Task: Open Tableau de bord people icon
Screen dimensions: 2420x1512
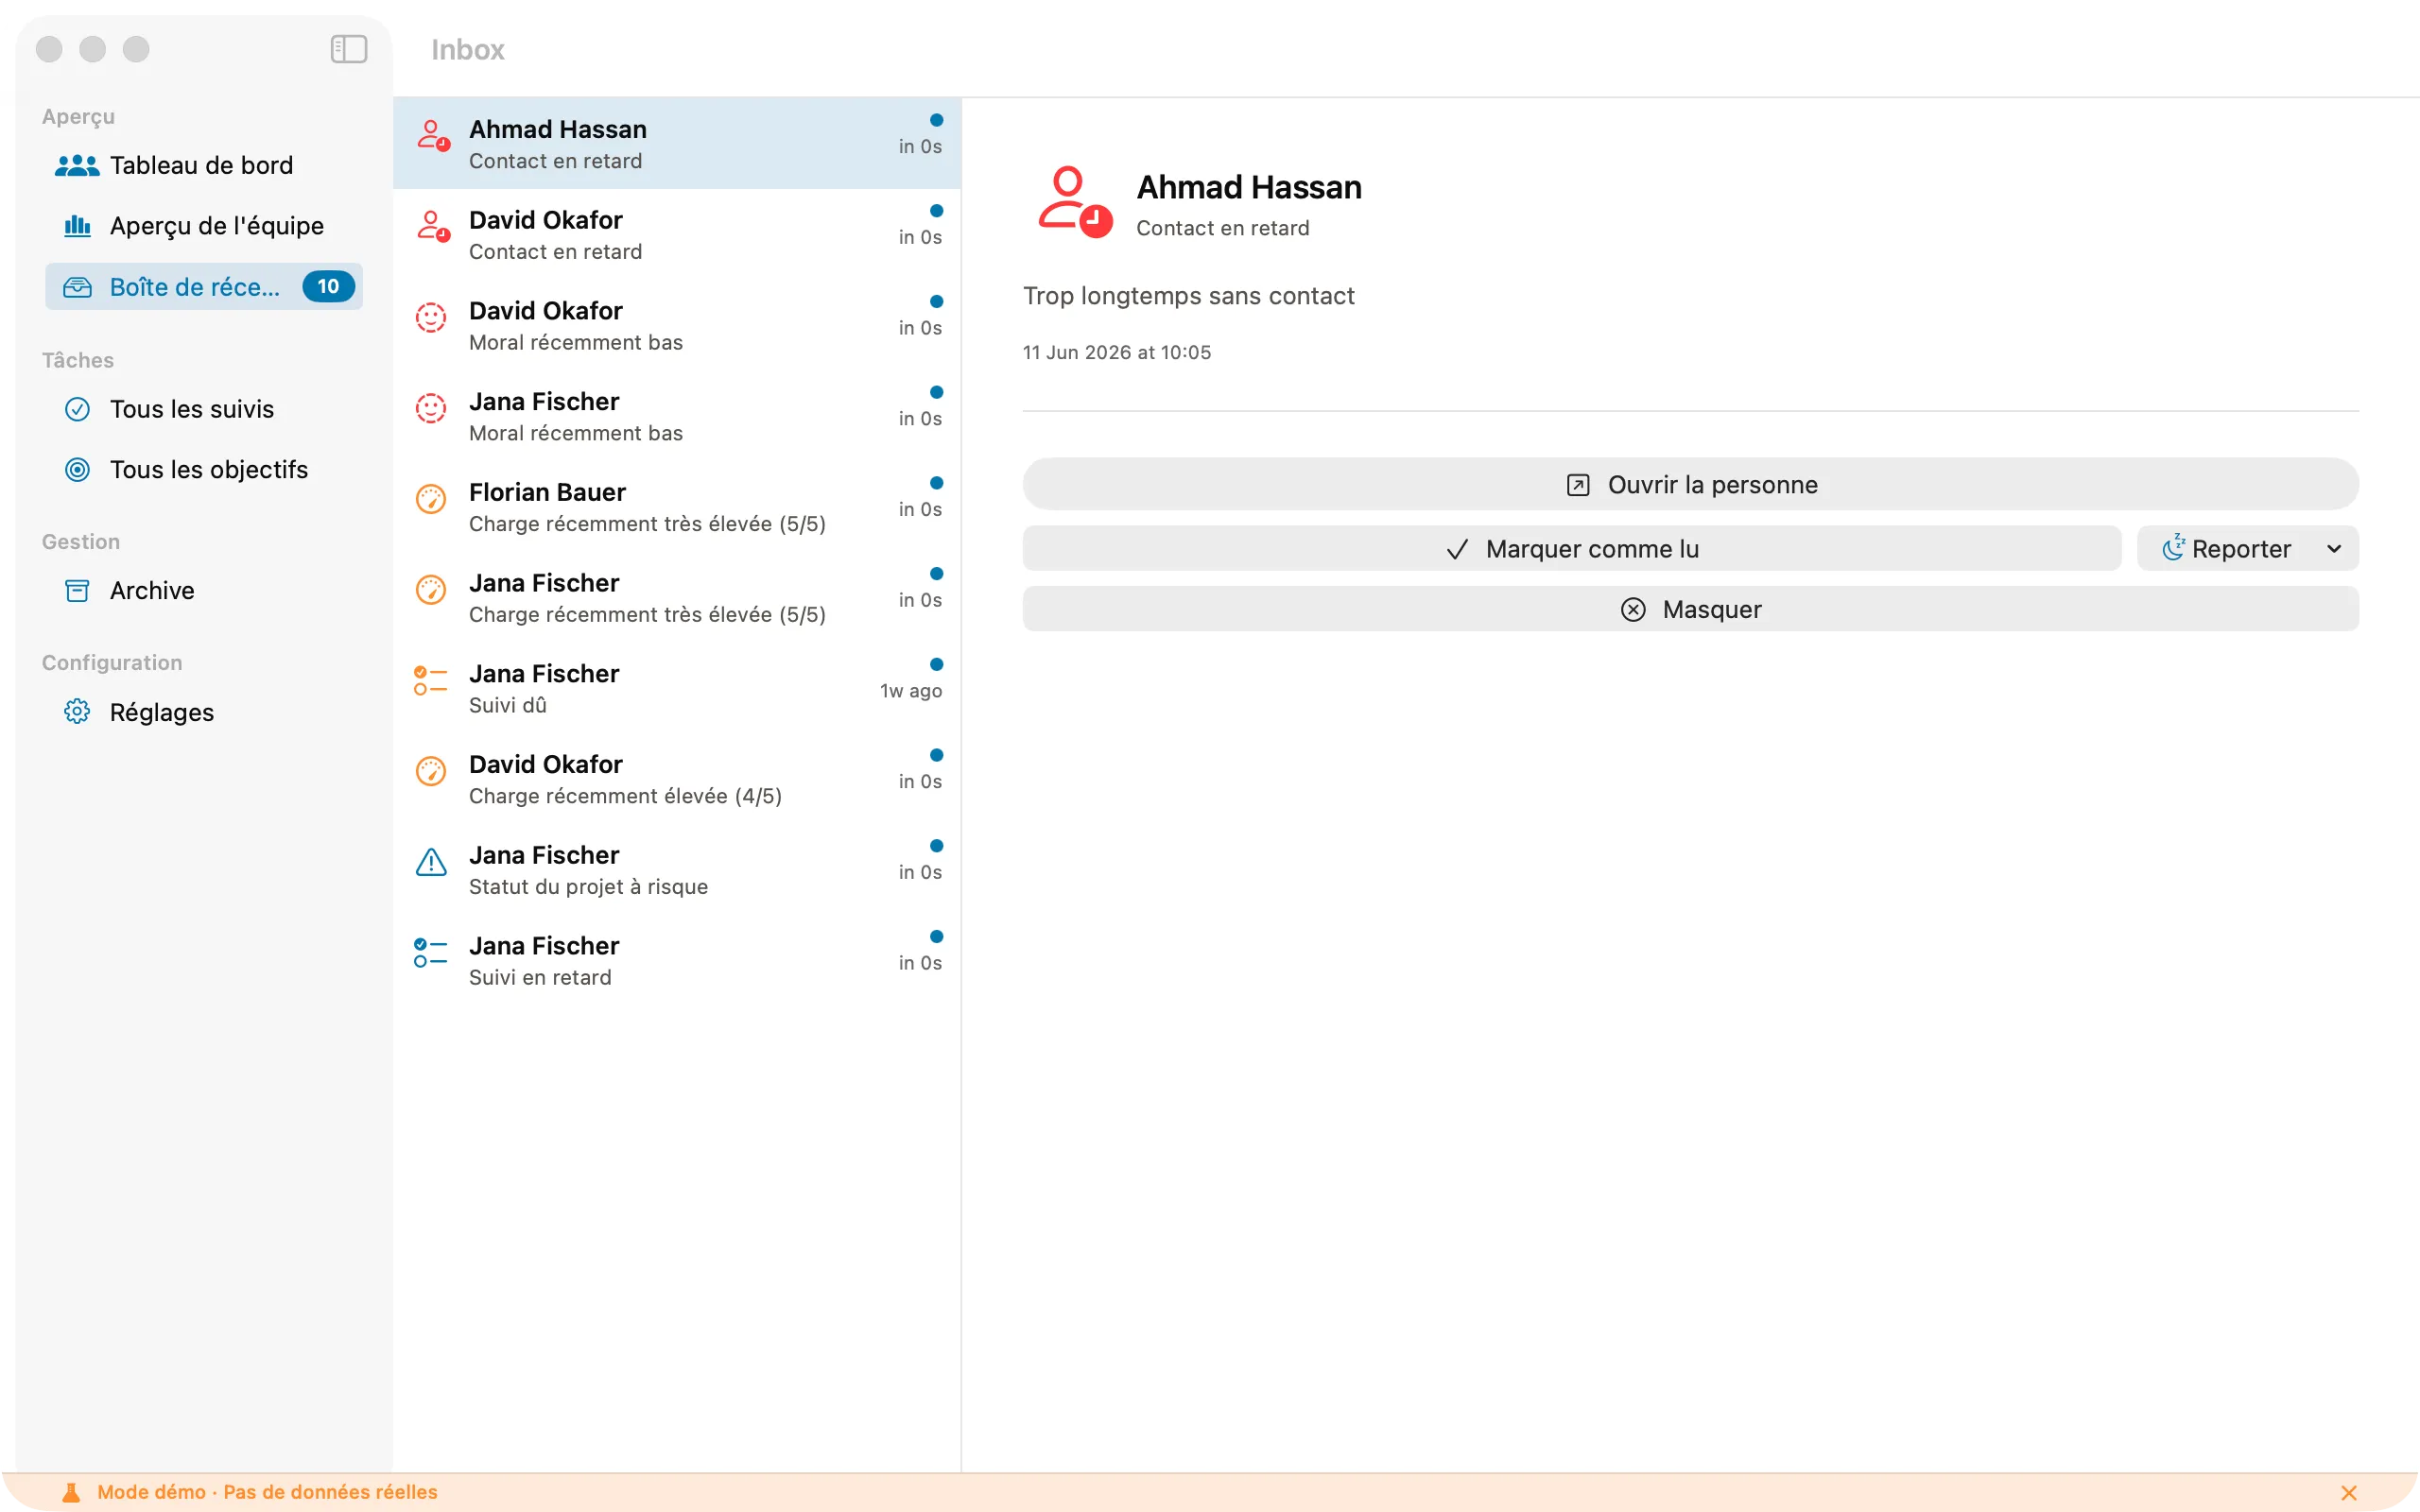Action: point(77,165)
